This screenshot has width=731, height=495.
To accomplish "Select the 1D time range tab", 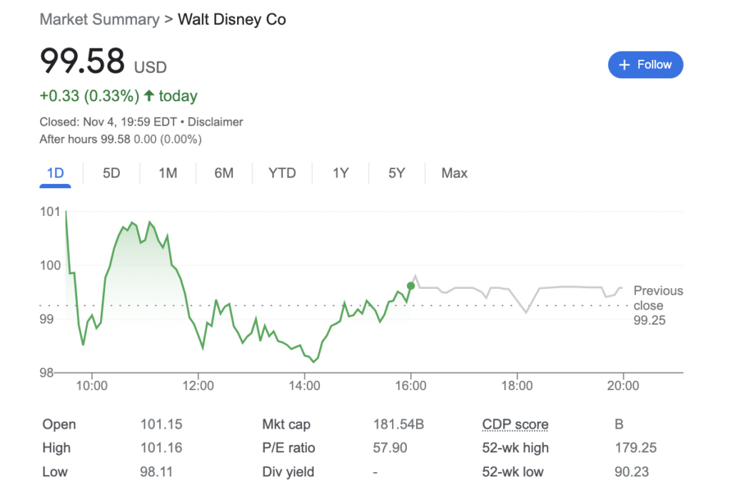I will [55, 173].
